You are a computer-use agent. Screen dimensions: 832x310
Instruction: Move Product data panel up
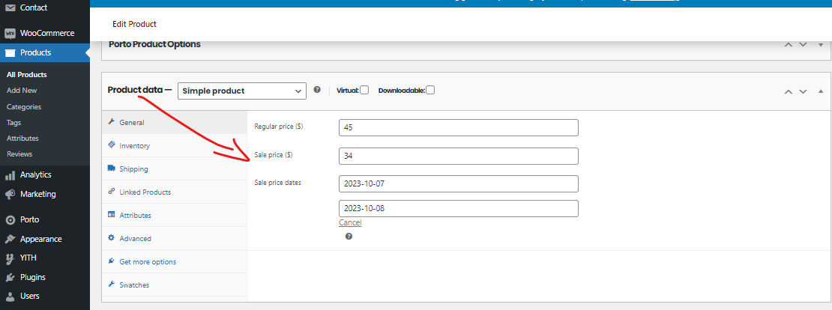coord(789,91)
